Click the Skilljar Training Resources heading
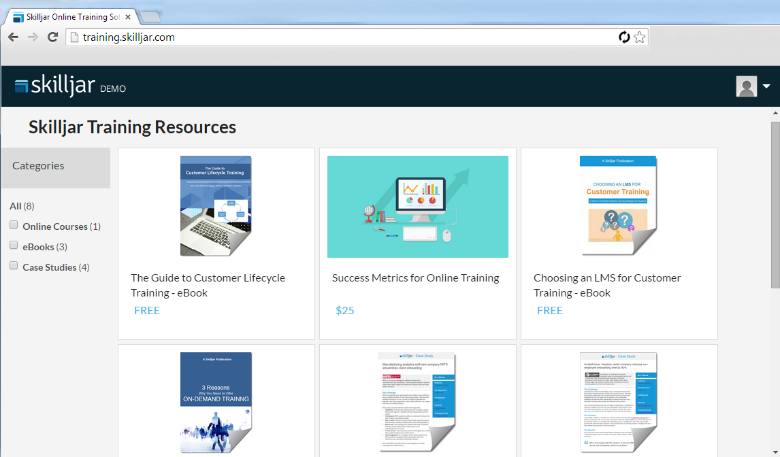780x457 pixels. 132,127
